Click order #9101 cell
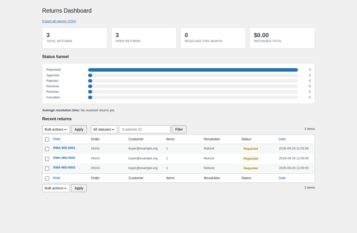Viewport: 357px width, 233px height. pos(96,149)
